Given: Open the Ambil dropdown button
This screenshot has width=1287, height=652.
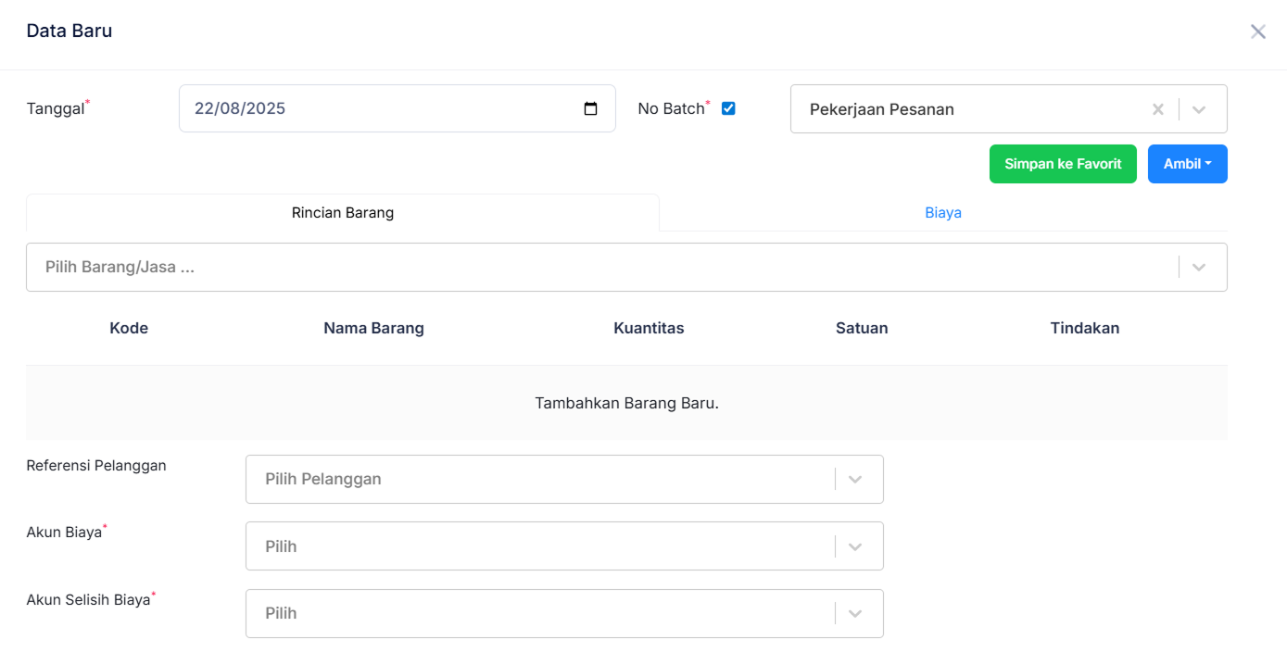Looking at the screenshot, I should (x=1187, y=164).
